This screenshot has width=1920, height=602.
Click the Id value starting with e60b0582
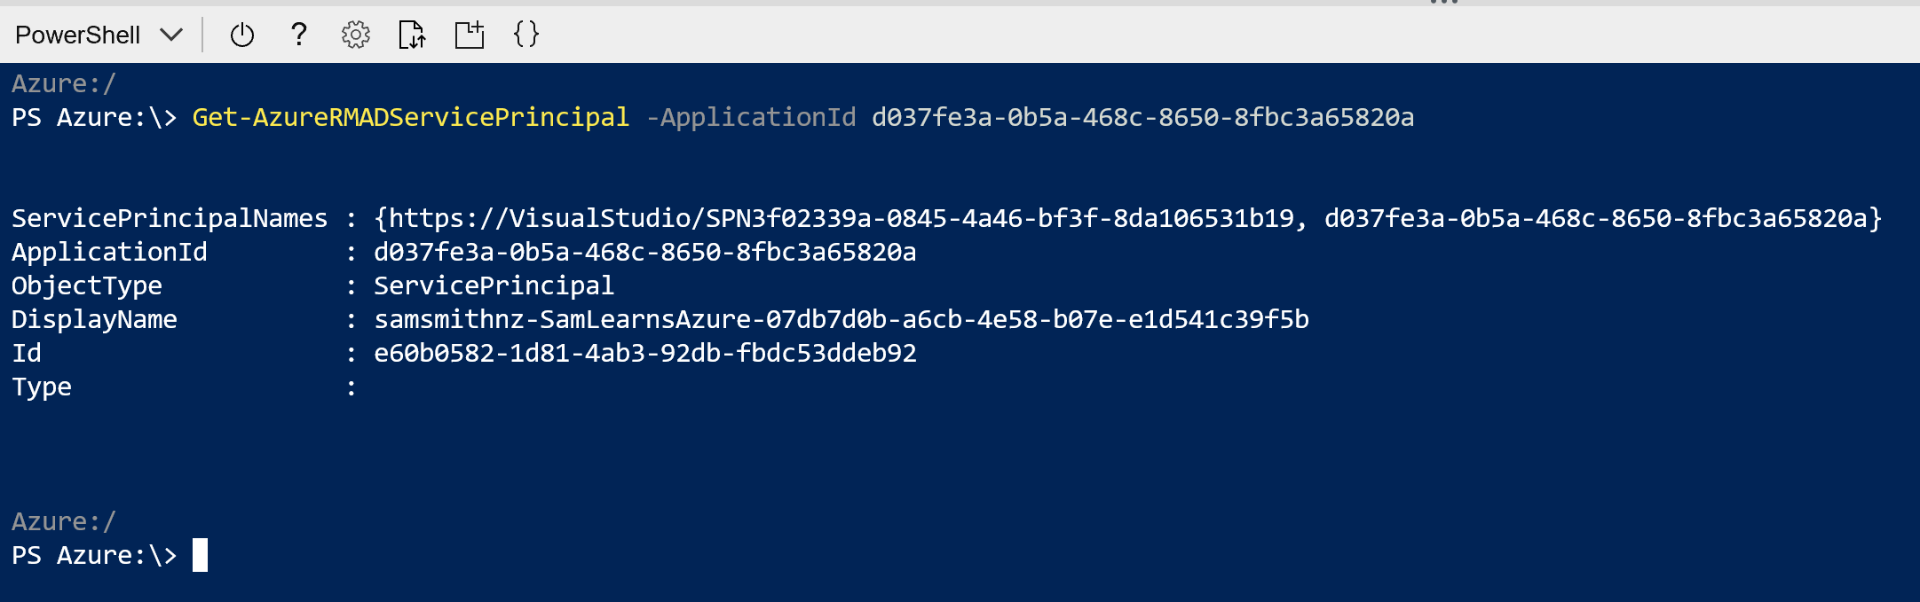pyautogui.click(x=644, y=354)
